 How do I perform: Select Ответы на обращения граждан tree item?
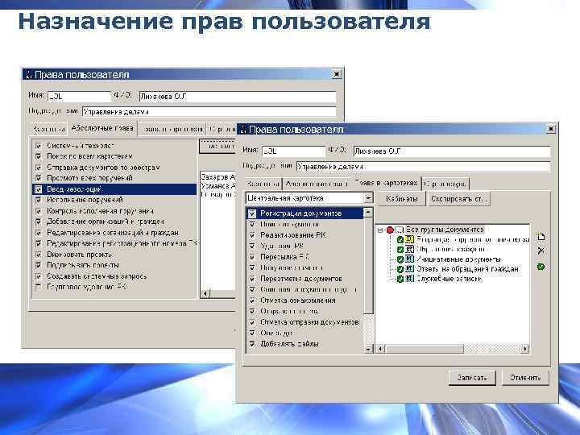click(x=467, y=269)
